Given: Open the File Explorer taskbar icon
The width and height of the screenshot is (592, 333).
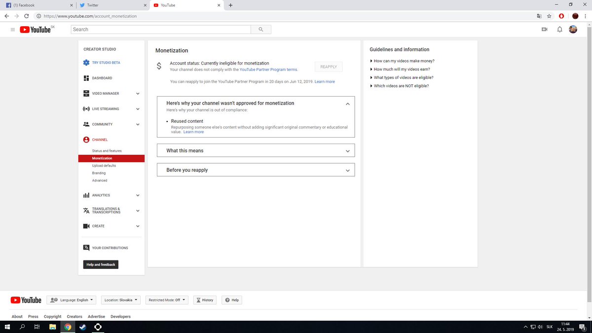Looking at the screenshot, I should coord(52,327).
